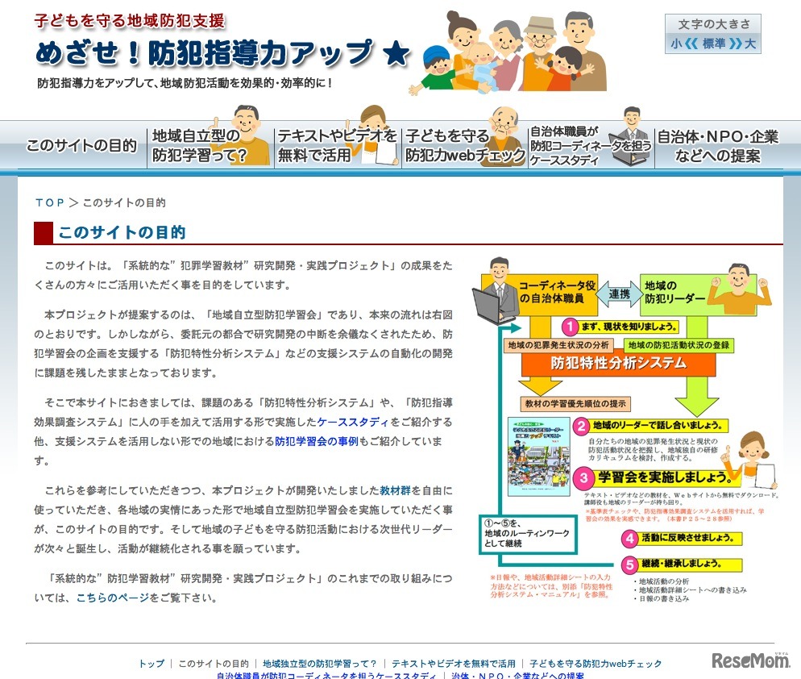This screenshot has width=801, height=679.
Task: Click the TOP breadcrumb link
Action: (49, 202)
